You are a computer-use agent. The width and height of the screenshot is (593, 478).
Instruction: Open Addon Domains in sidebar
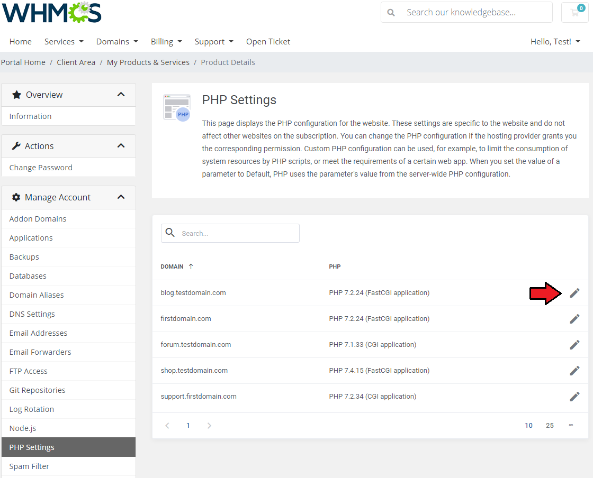coord(68,219)
